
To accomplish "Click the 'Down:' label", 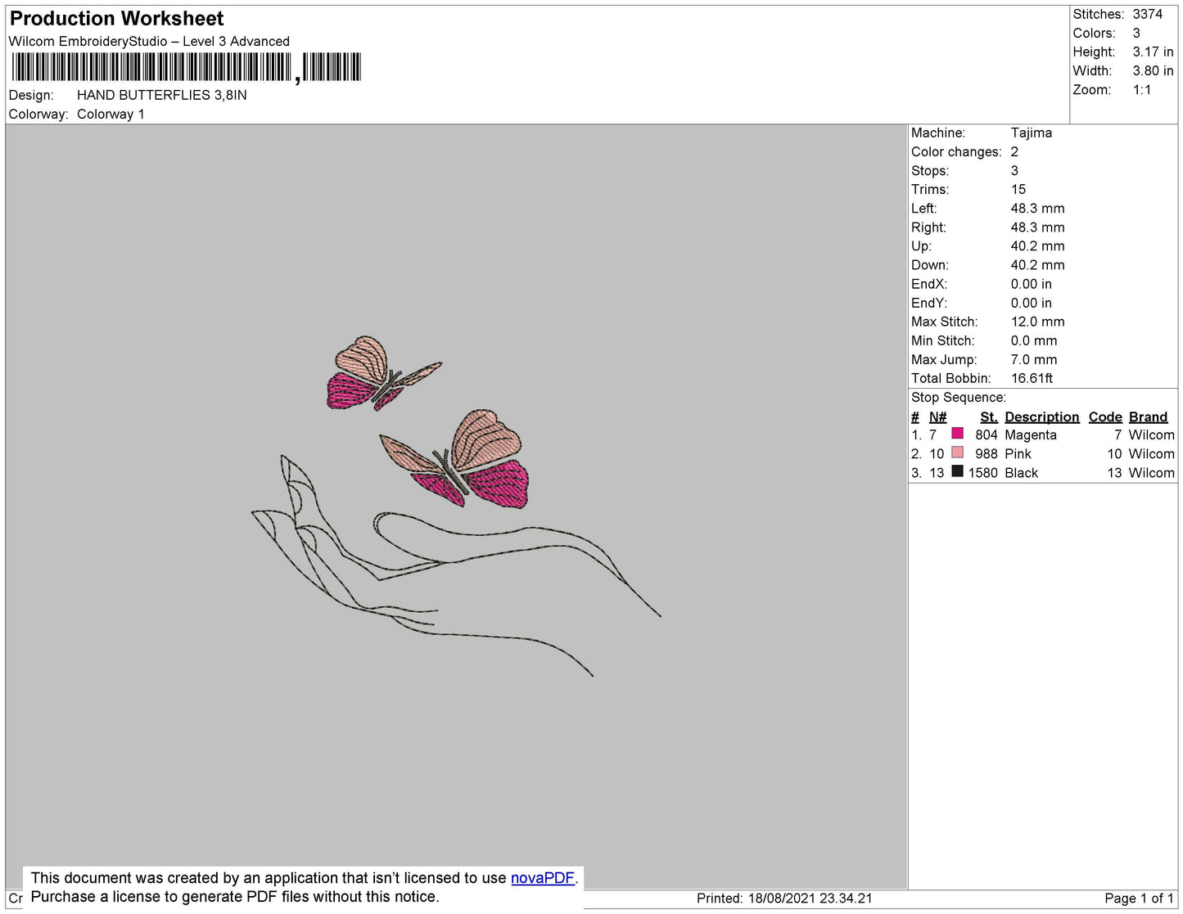I will 930,265.
